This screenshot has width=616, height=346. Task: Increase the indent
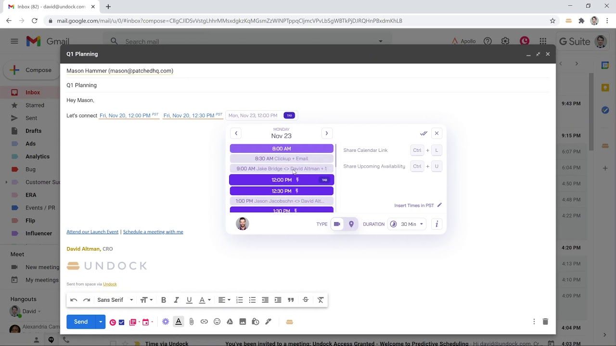click(278, 300)
